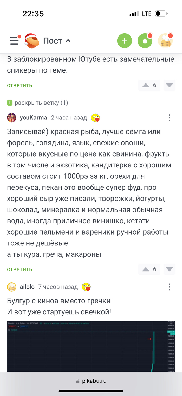Expand the Пост header dropdown

(x=57, y=41)
